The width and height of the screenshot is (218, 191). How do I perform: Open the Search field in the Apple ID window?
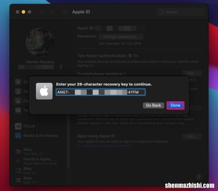[x=180, y=12]
